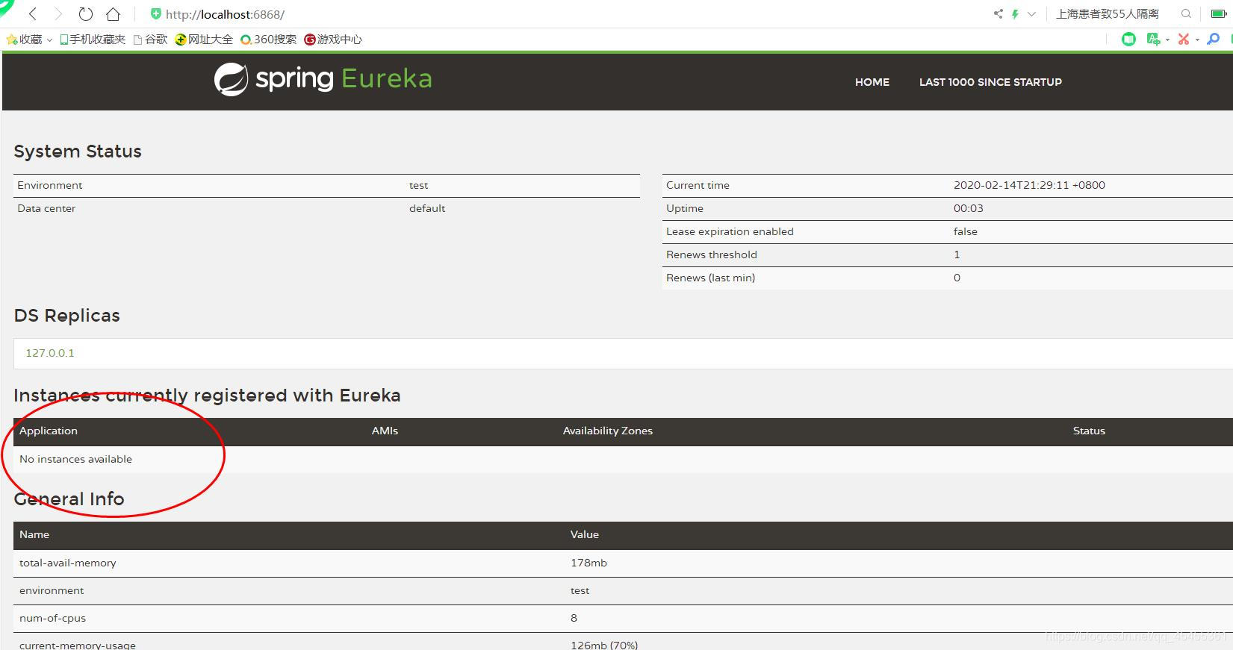Expand the translate extension dropdown arrow
This screenshot has height=650, width=1233.
point(1167,40)
